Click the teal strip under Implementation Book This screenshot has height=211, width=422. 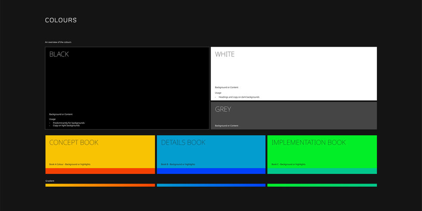(322, 171)
